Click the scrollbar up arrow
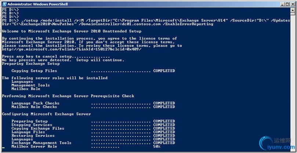The width and height of the screenshot is (297, 153). point(293,10)
